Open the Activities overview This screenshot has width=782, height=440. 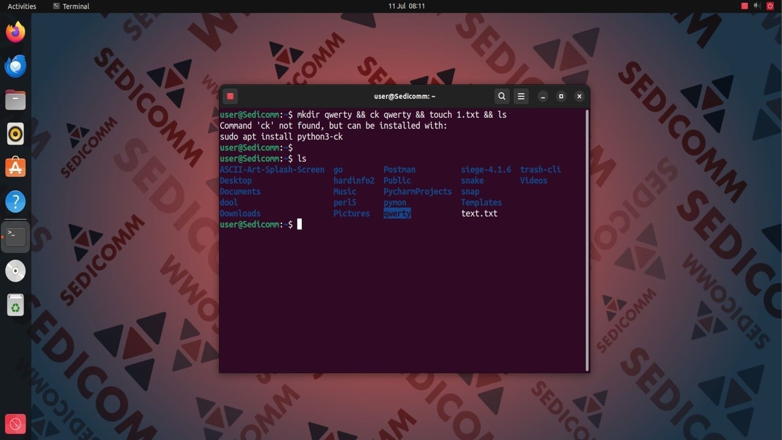[22, 6]
